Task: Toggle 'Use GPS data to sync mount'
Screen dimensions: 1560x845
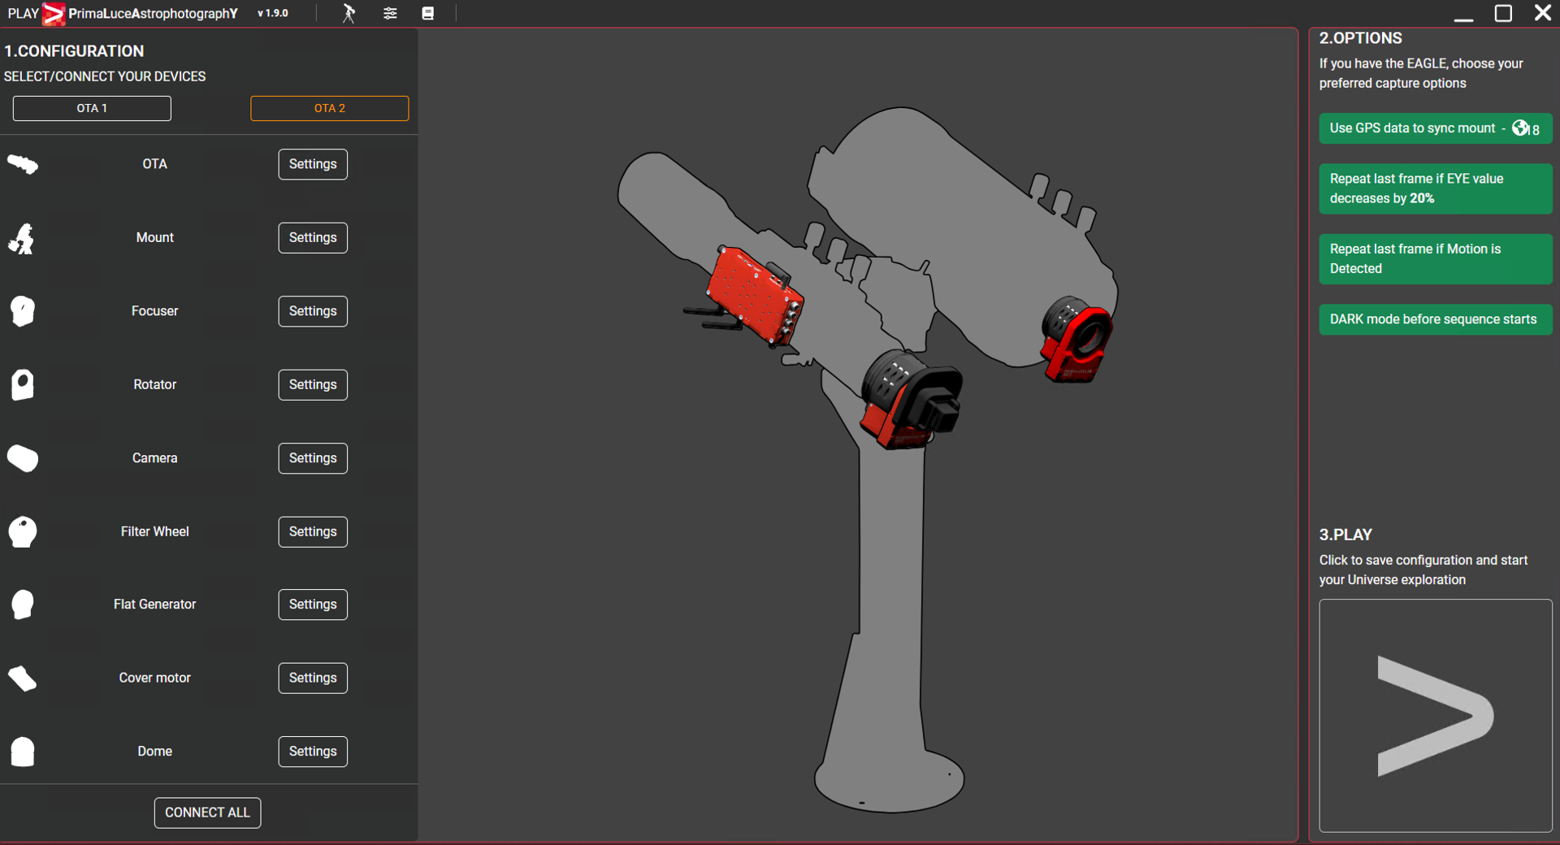Action: point(1435,128)
